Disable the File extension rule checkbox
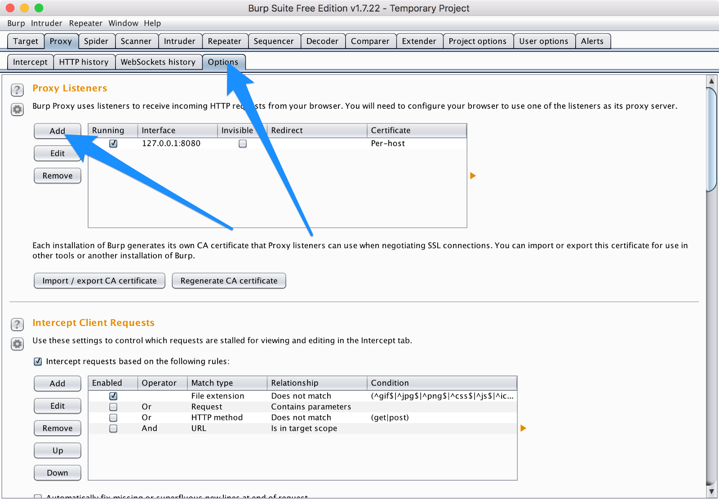The image size is (719, 500). (113, 396)
